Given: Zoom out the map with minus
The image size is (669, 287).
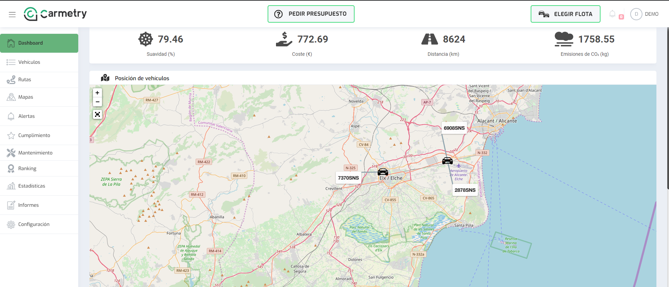Looking at the screenshot, I should click(97, 102).
